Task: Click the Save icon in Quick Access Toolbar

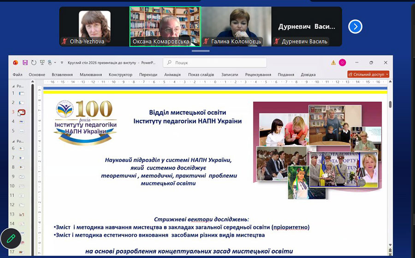Action: point(25,63)
